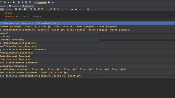Close the Foo.php tab

tap(33, 6)
